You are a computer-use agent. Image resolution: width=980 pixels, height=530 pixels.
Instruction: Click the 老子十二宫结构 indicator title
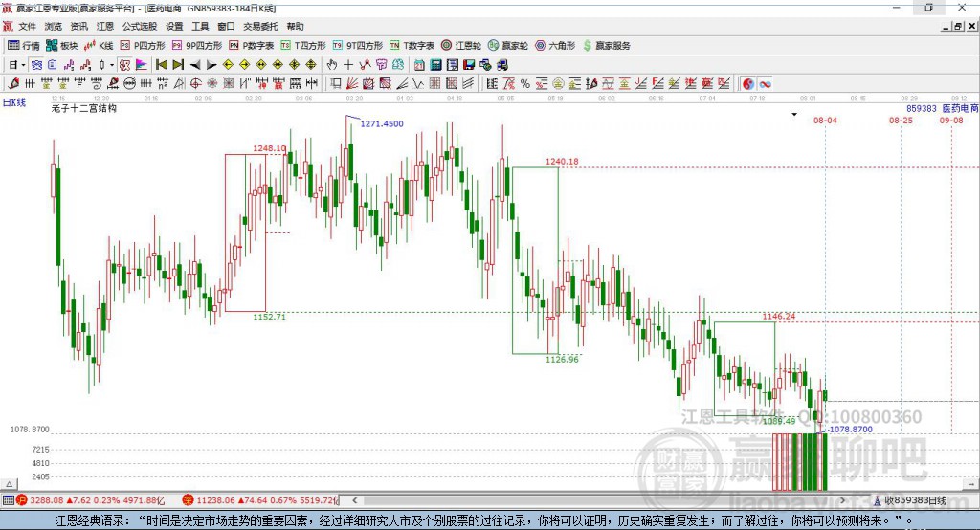[84, 109]
